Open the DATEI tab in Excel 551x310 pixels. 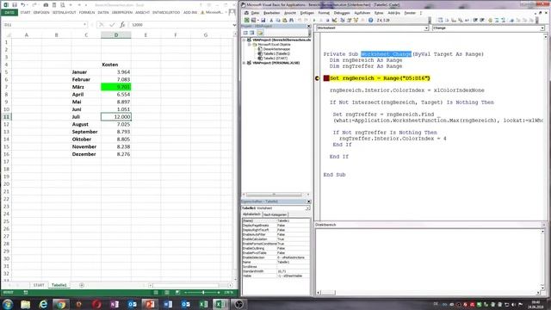pos(9,12)
